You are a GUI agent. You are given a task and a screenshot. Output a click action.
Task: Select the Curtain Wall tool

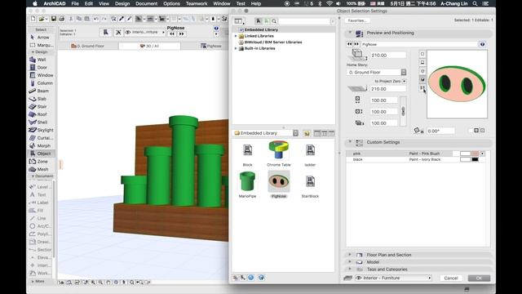click(x=41, y=138)
